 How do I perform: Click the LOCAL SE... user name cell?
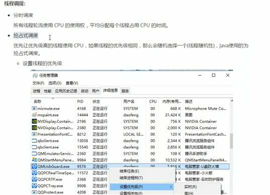coord(133,134)
